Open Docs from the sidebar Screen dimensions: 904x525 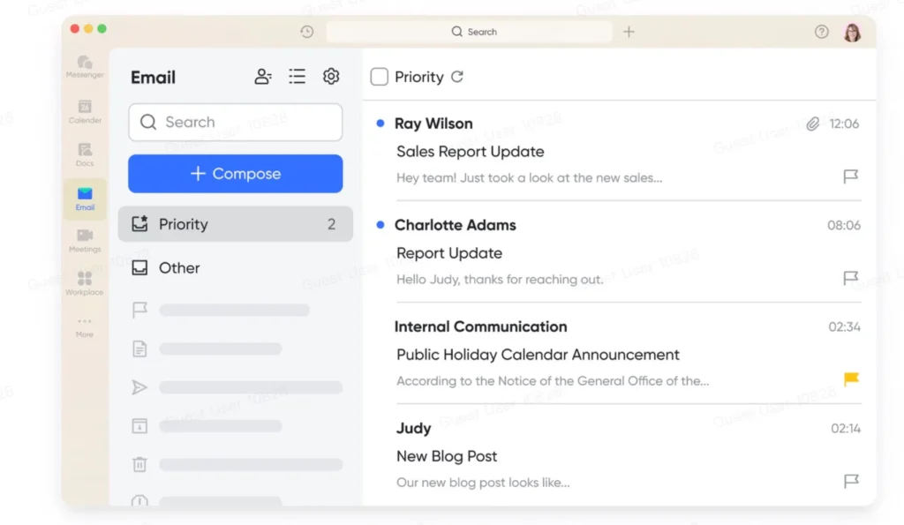pyautogui.click(x=85, y=154)
